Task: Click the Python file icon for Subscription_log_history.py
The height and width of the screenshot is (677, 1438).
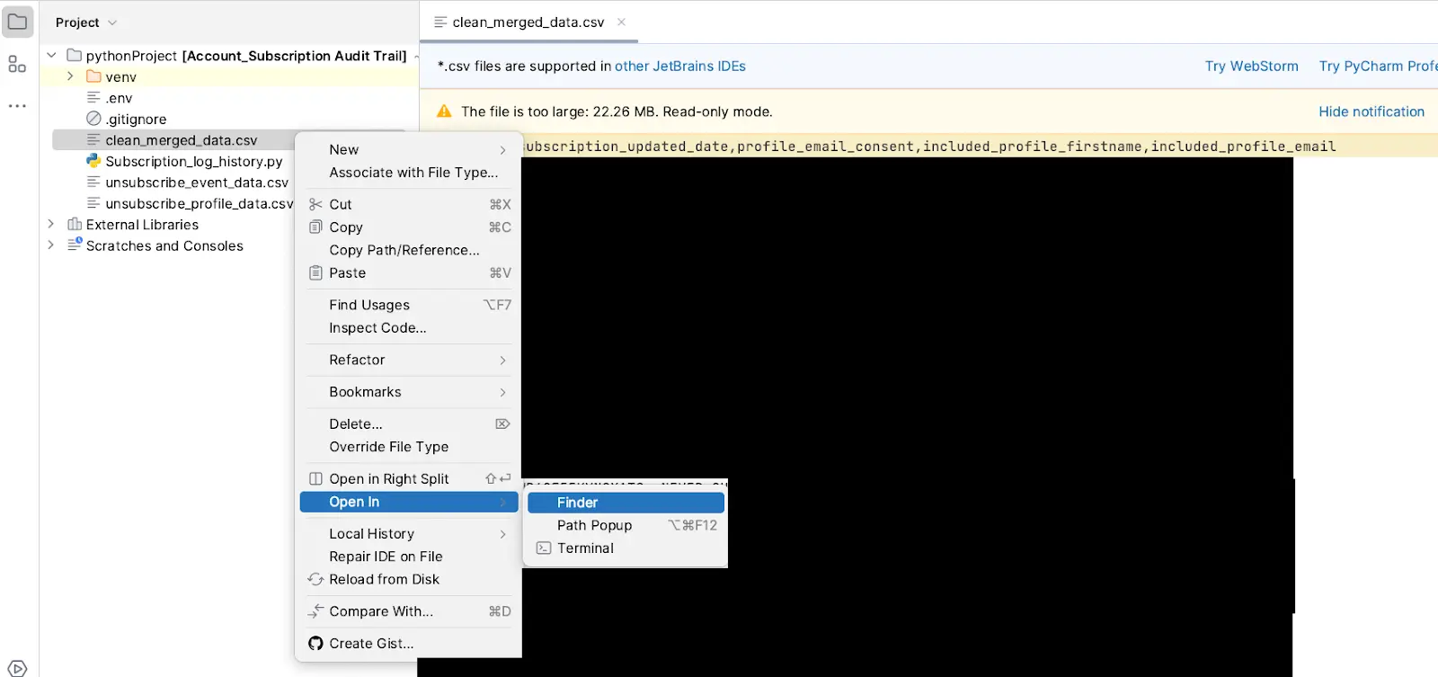Action: click(93, 161)
